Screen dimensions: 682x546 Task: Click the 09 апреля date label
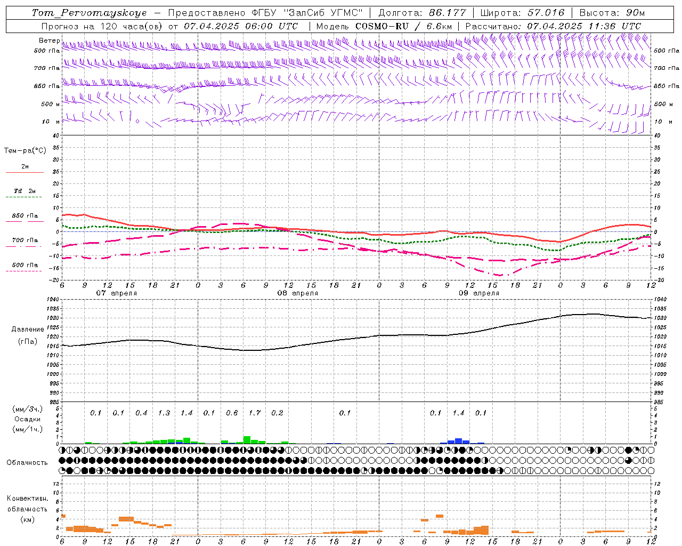click(x=479, y=293)
